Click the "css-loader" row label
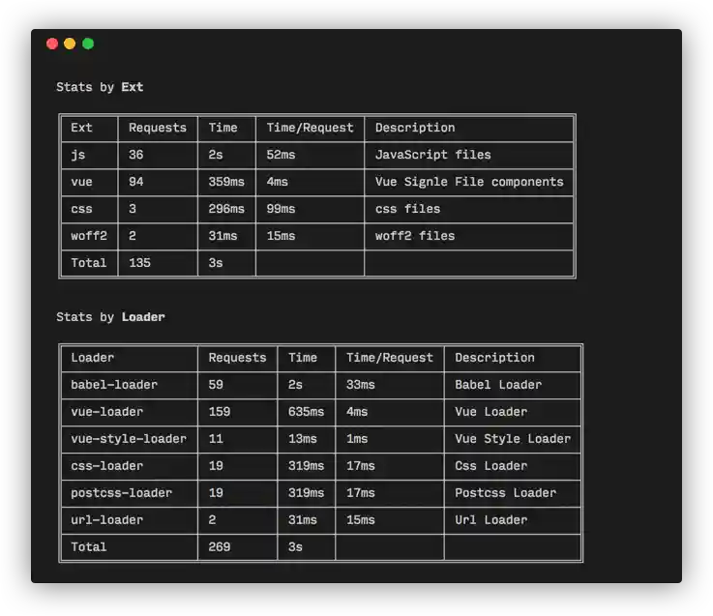Image resolution: width=713 pixels, height=616 pixels. (x=107, y=466)
